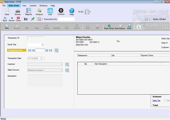Open the Transaction Date picker dropdown

pos(43,58)
